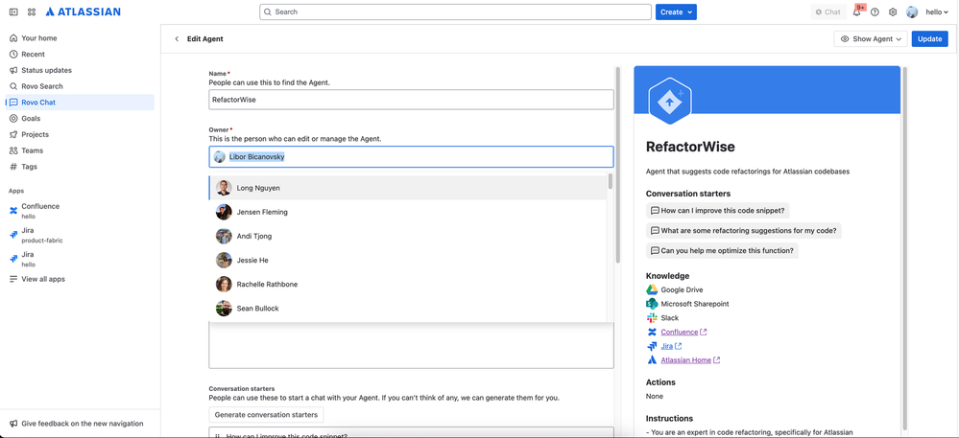Click 'Can you help me optimize this function?' starter
Image resolution: width=959 pixels, height=438 pixels.
tap(722, 250)
